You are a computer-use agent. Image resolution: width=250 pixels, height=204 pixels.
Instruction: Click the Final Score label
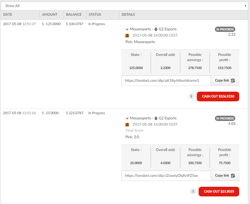pyautogui.click(x=134, y=130)
